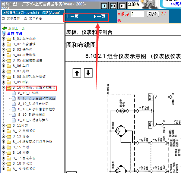Open 8_10_4 诊断信息和程序 page

[37, 109]
